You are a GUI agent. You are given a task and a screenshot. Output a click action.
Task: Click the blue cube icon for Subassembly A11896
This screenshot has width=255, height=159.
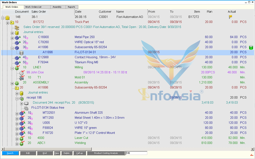(x=17, y=48)
